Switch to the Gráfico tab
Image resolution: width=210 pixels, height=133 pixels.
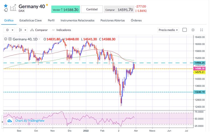[x=9, y=20]
